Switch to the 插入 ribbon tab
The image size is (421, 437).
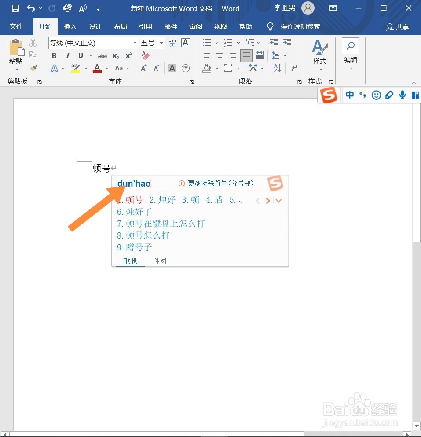(70, 26)
